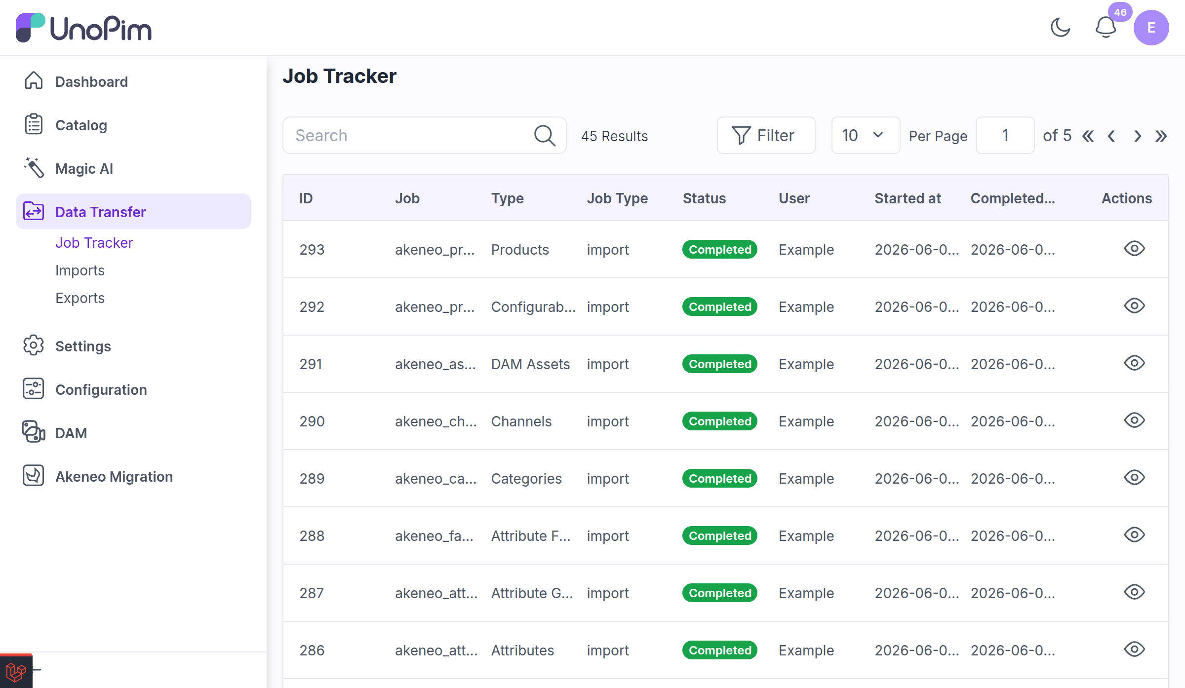View job 290 via eye icon

tap(1134, 420)
